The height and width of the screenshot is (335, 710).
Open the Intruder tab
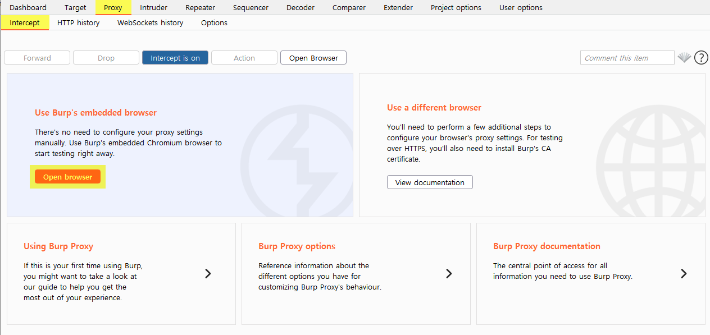153,7
